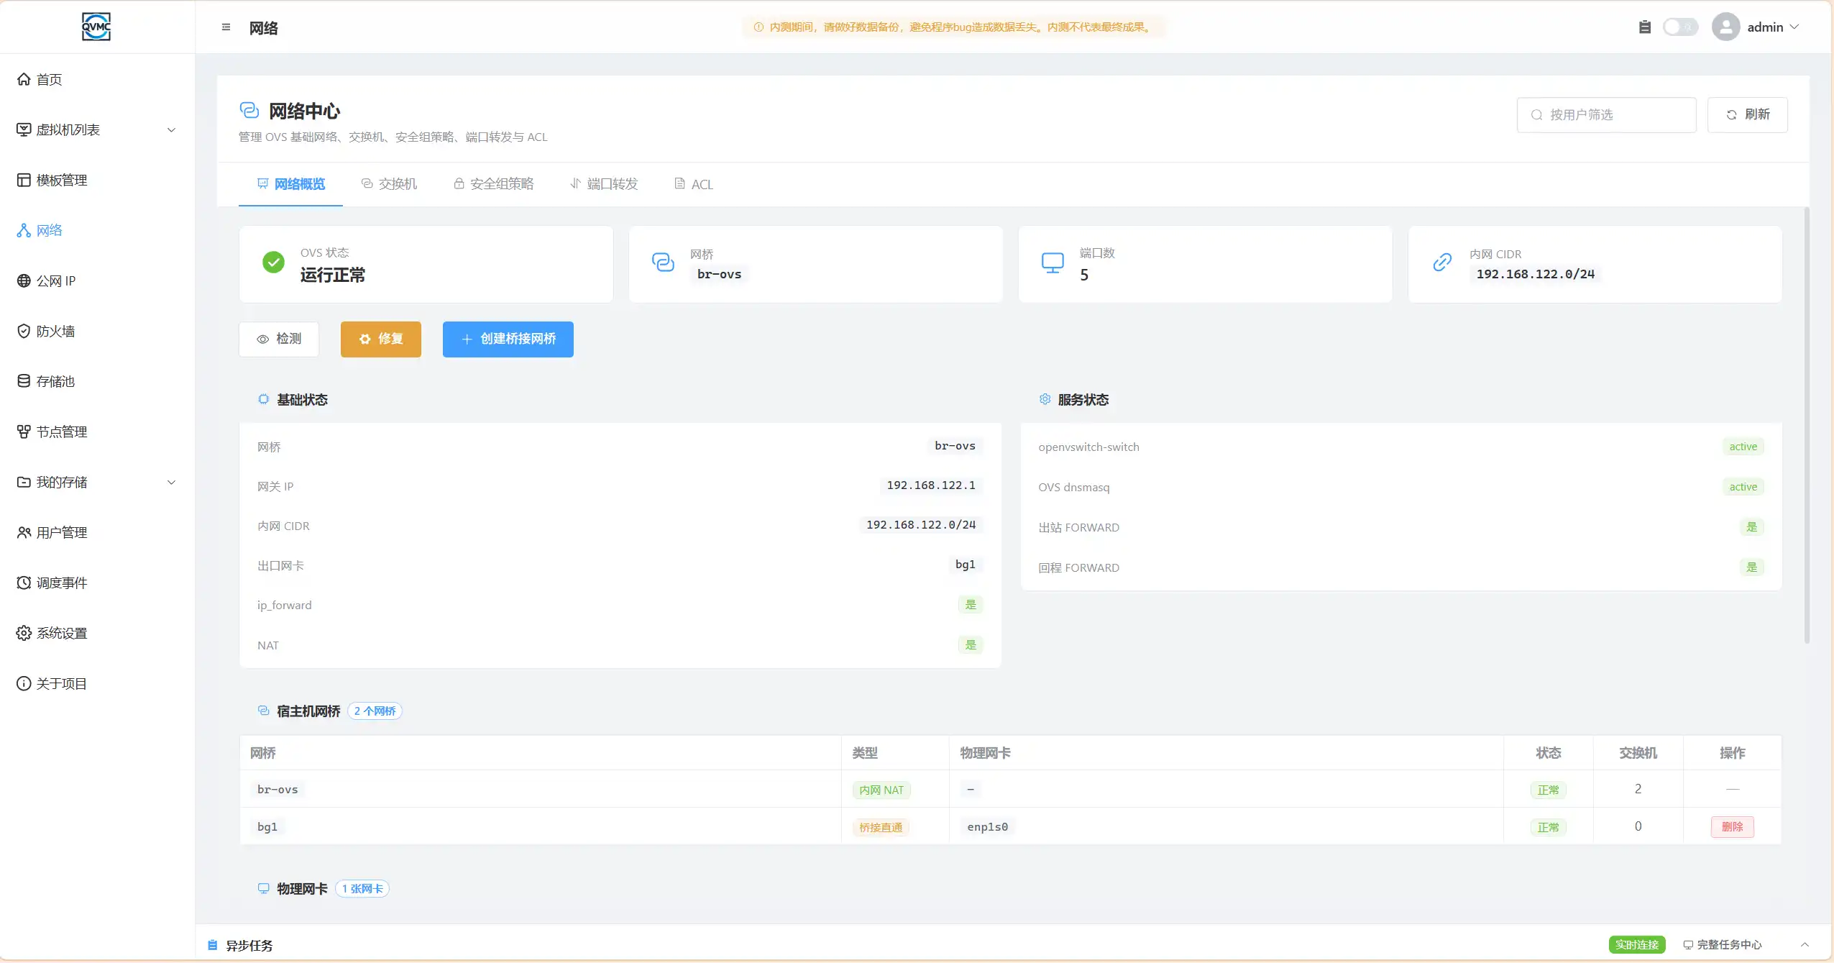Click the 关于项目 info icon
This screenshot has height=963, width=1834.
(x=24, y=684)
